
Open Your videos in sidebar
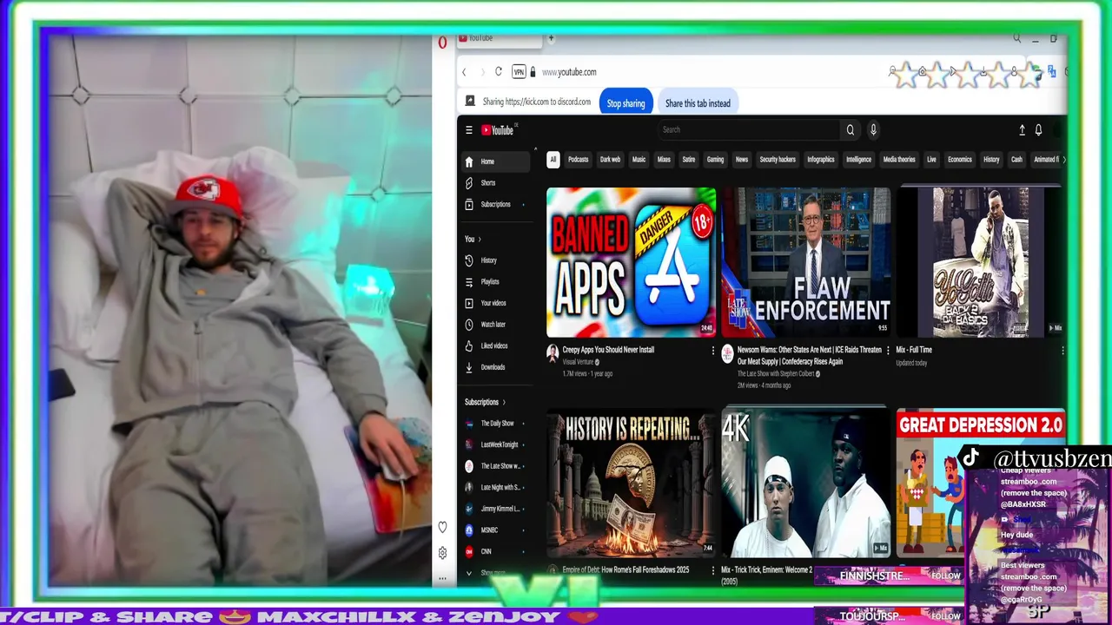tap(495, 303)
